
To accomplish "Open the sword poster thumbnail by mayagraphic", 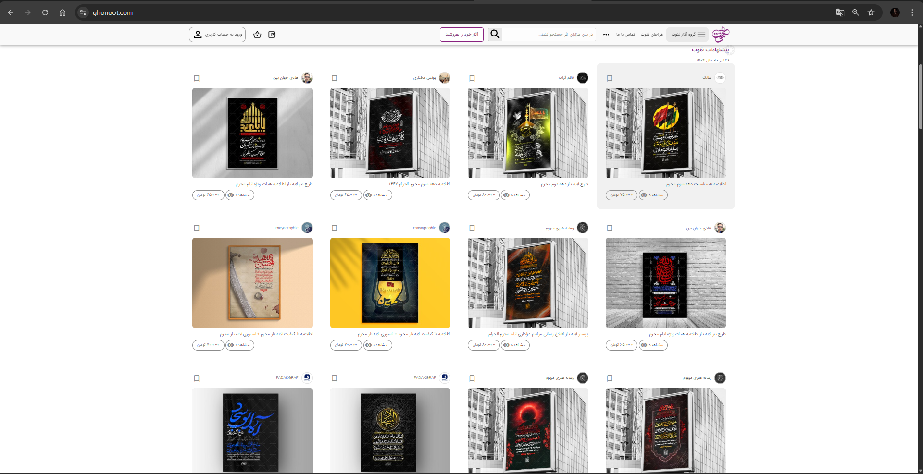I will pyautogui.click(x=252, y=283).
